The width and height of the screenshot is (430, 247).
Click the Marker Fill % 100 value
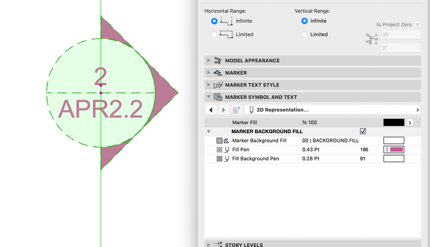pos(310,122)
